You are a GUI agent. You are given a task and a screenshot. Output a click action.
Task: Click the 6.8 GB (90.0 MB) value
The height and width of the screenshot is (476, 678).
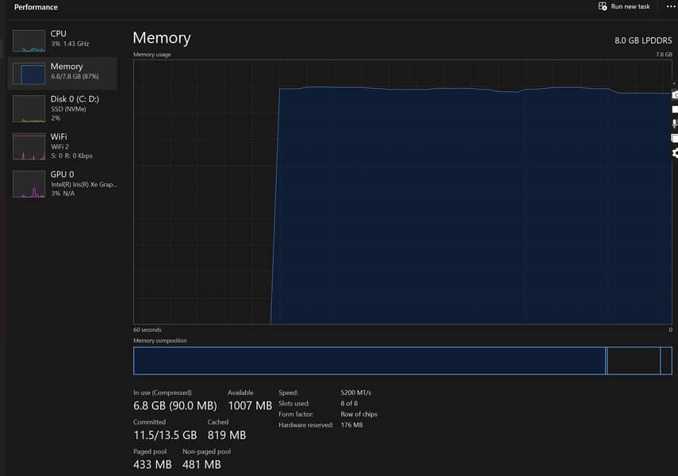[175, 406]
